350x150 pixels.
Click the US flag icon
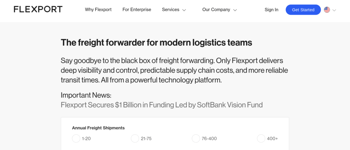click(x=327, y=10)
